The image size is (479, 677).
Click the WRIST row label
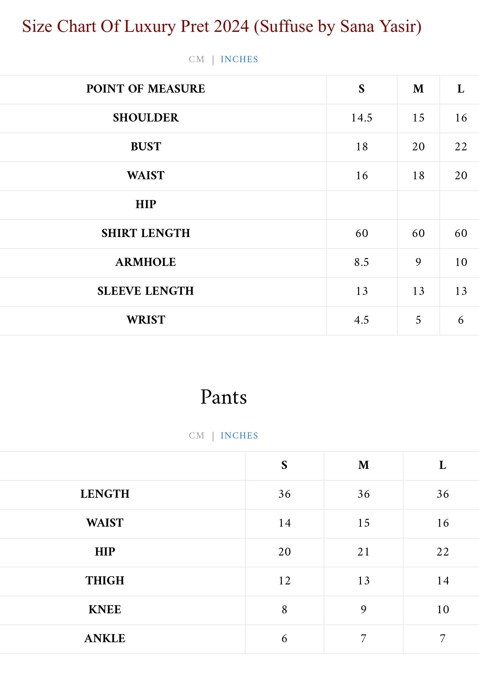146,320
